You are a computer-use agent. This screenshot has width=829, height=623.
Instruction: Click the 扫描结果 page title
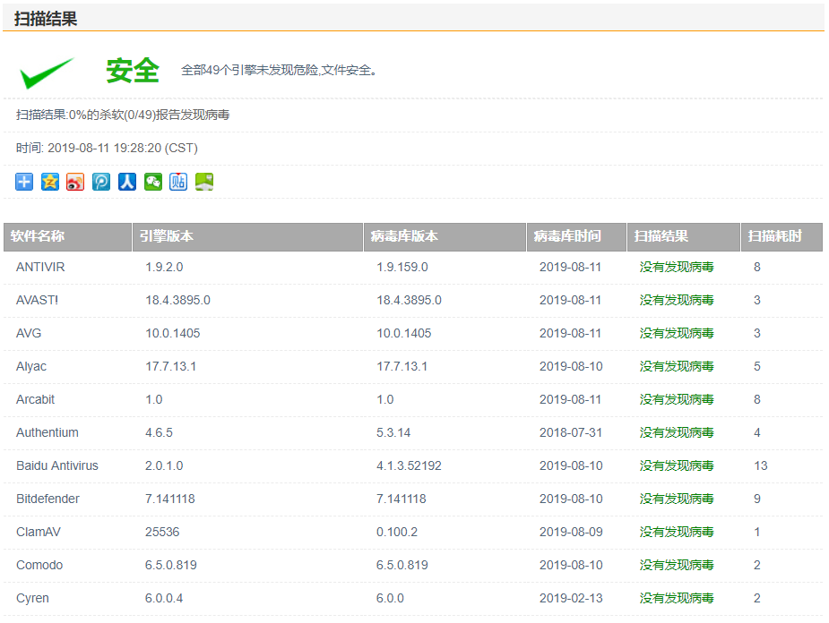46,19
